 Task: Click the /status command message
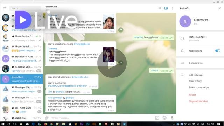click(x=155, y=70)
